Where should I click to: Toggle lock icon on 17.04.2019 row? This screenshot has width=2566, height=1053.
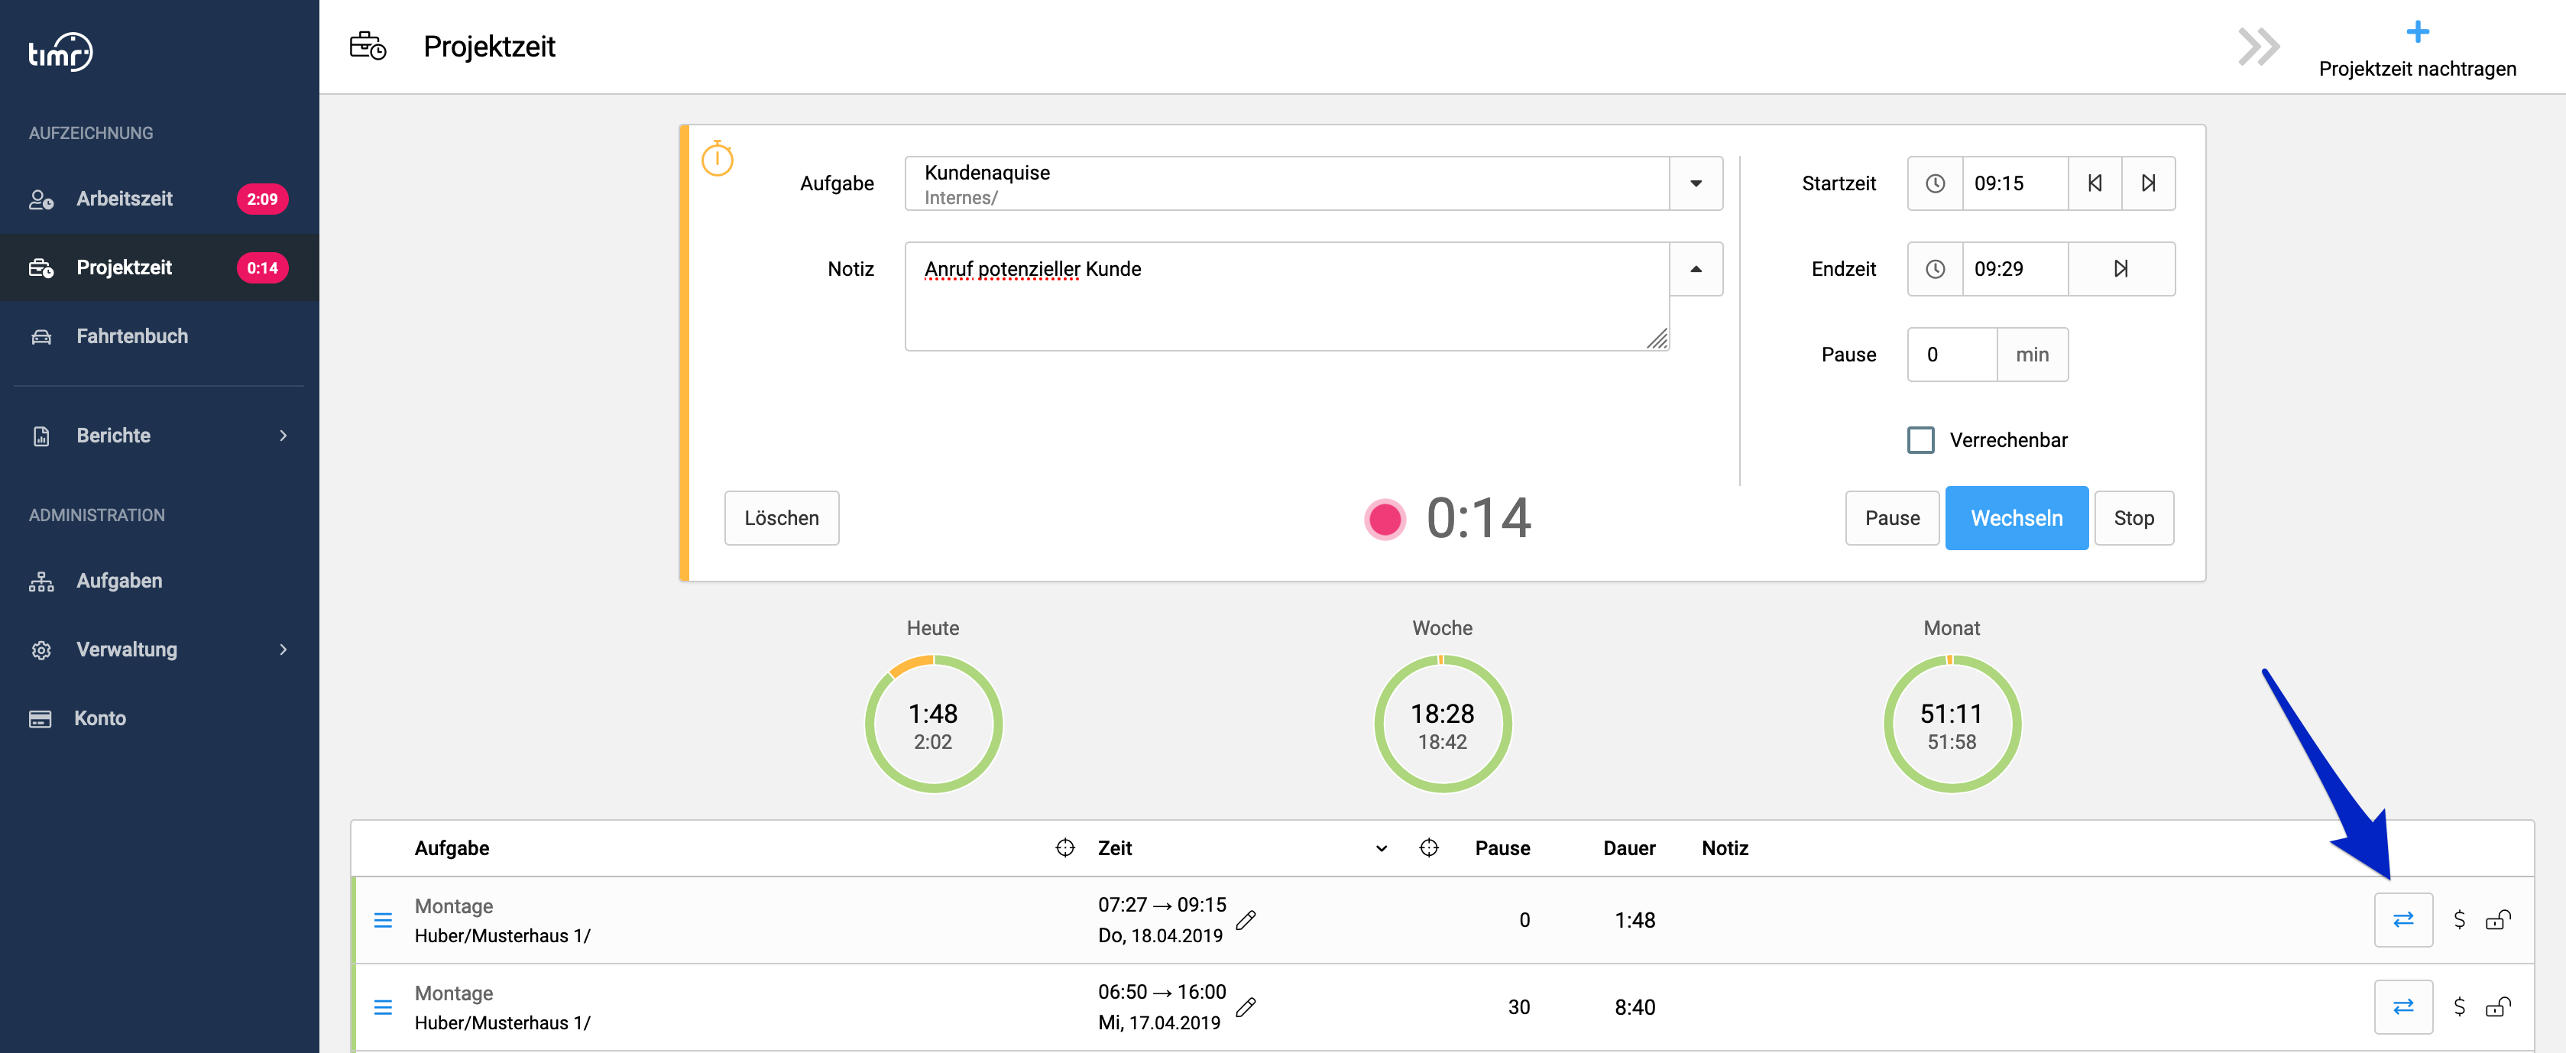click(2497, 1007)
